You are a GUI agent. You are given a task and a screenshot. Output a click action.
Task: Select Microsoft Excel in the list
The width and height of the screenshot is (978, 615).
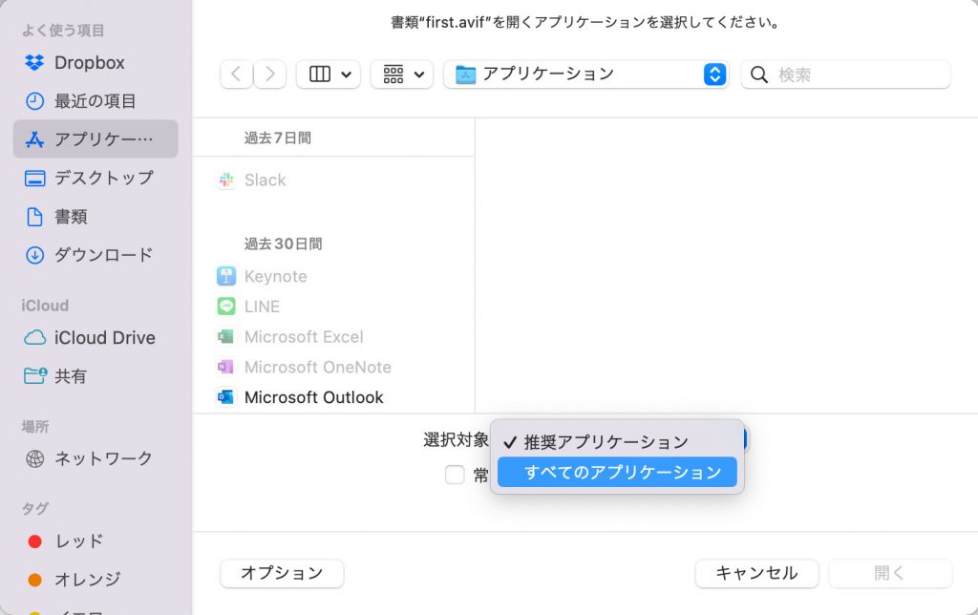(x=333, y=337)
